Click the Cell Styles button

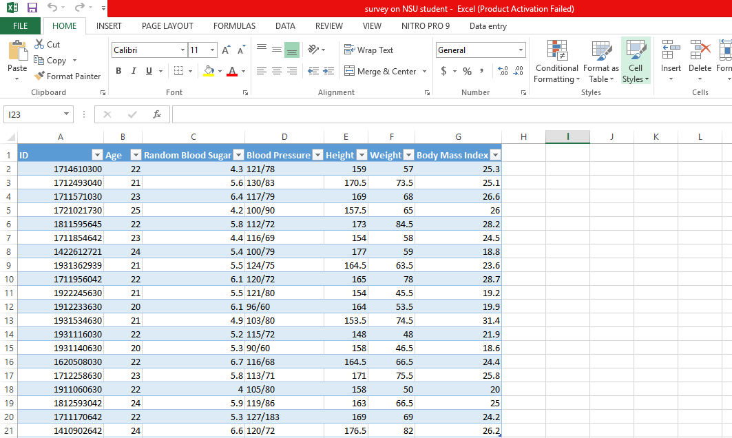pyautogui.click(x=635, y=62)
